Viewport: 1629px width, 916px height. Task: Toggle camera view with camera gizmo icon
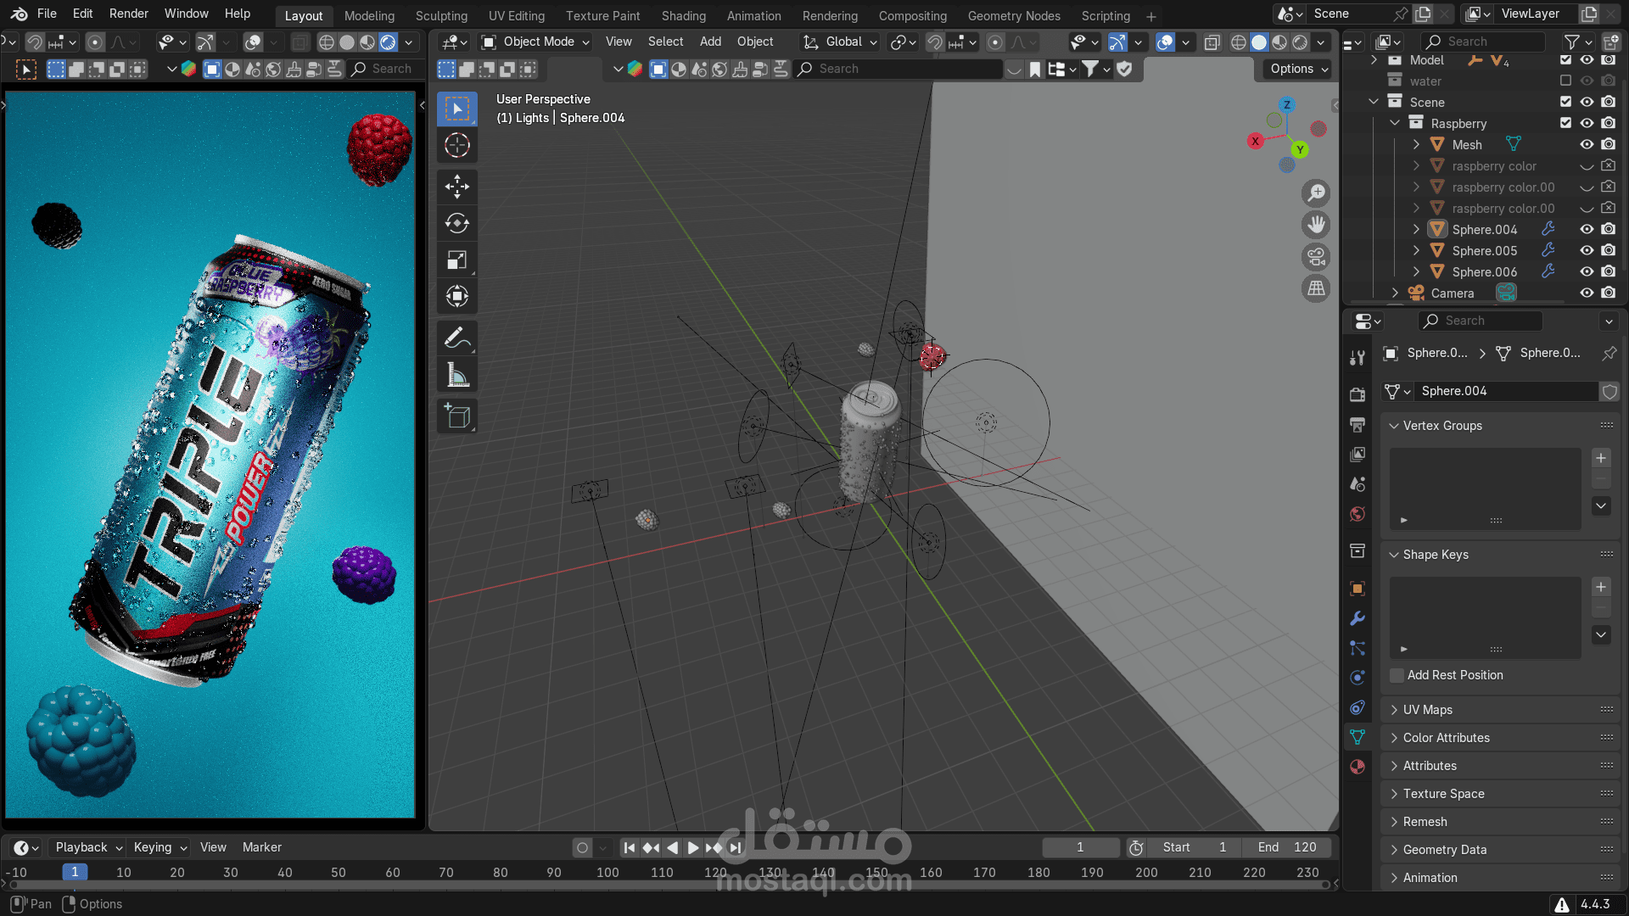pyautogui.click(x=1316, y=257)
